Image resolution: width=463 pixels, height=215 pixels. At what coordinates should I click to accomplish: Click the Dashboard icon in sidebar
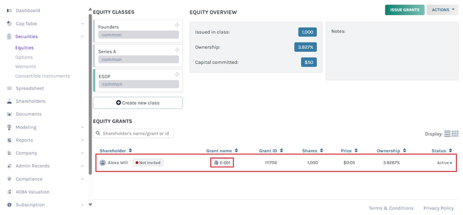(x=9, y=10)
